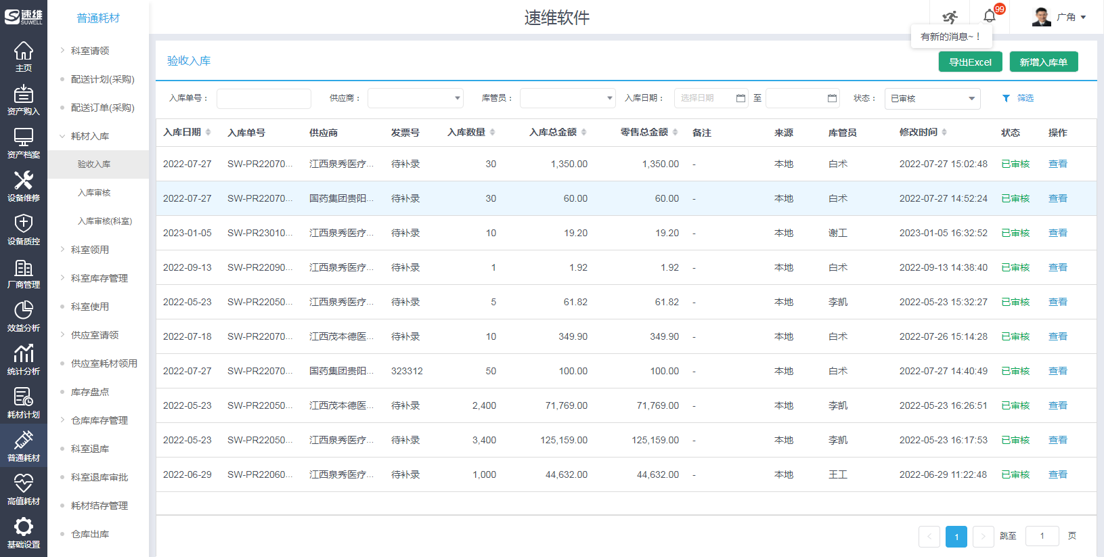Open calendar icon of end date field
The width and height of the screenshot is (1104, 557).
tap(832, 98)
